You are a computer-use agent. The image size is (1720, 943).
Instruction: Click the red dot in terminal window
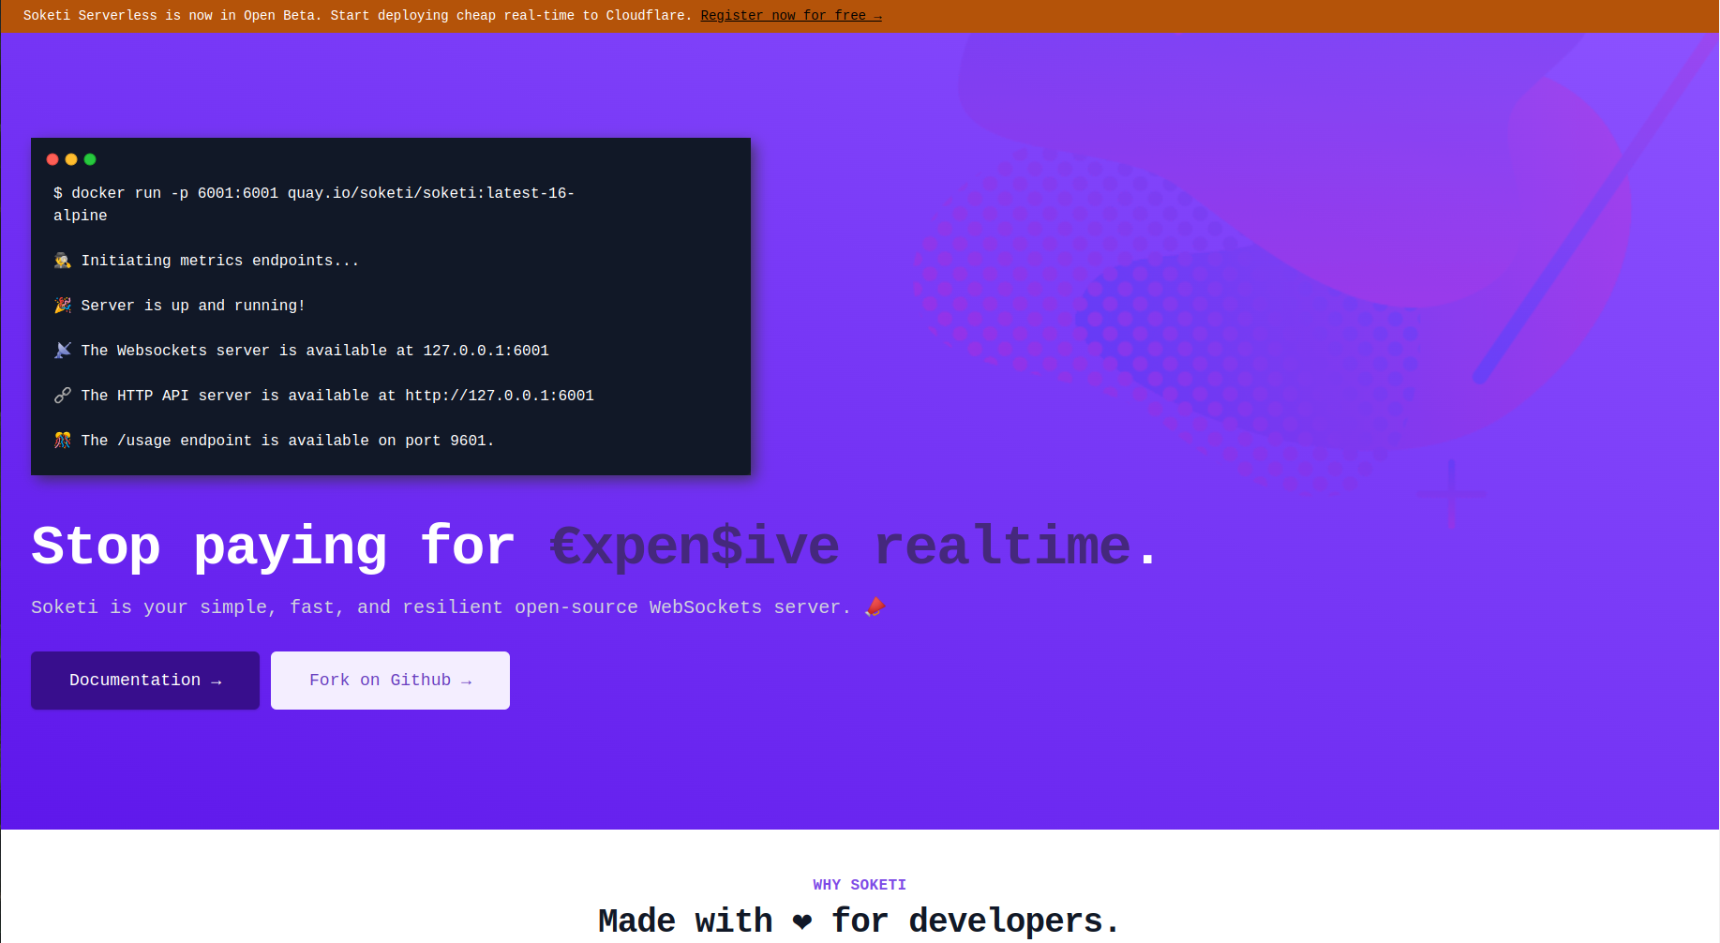coord(52,159)
